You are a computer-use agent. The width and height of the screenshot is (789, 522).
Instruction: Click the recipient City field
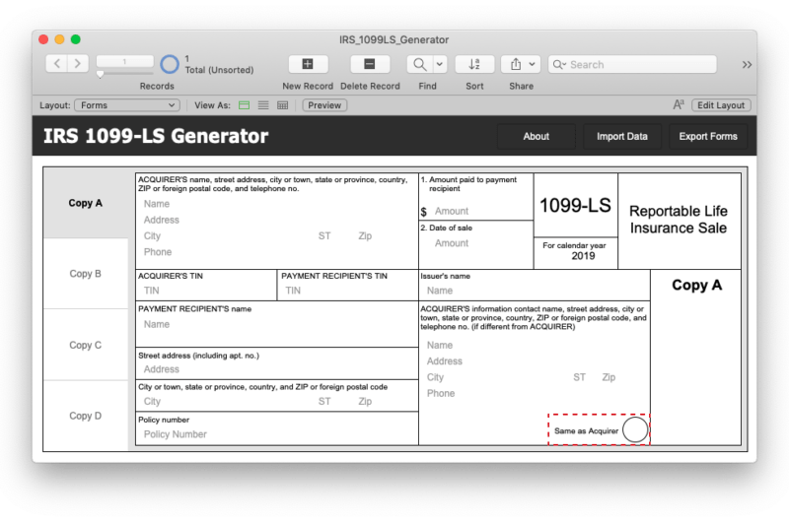[227, 402]
